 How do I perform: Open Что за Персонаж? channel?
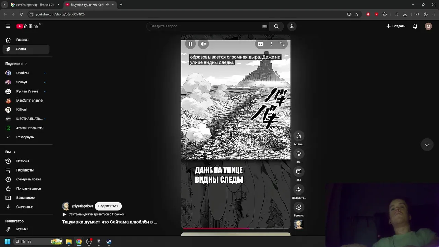[26, 128]
